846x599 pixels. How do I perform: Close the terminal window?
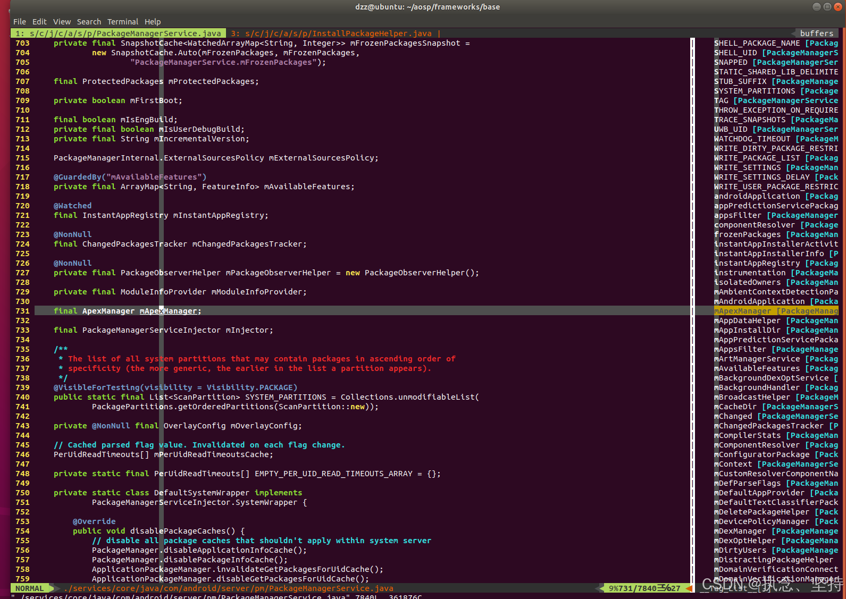(837, 6)
